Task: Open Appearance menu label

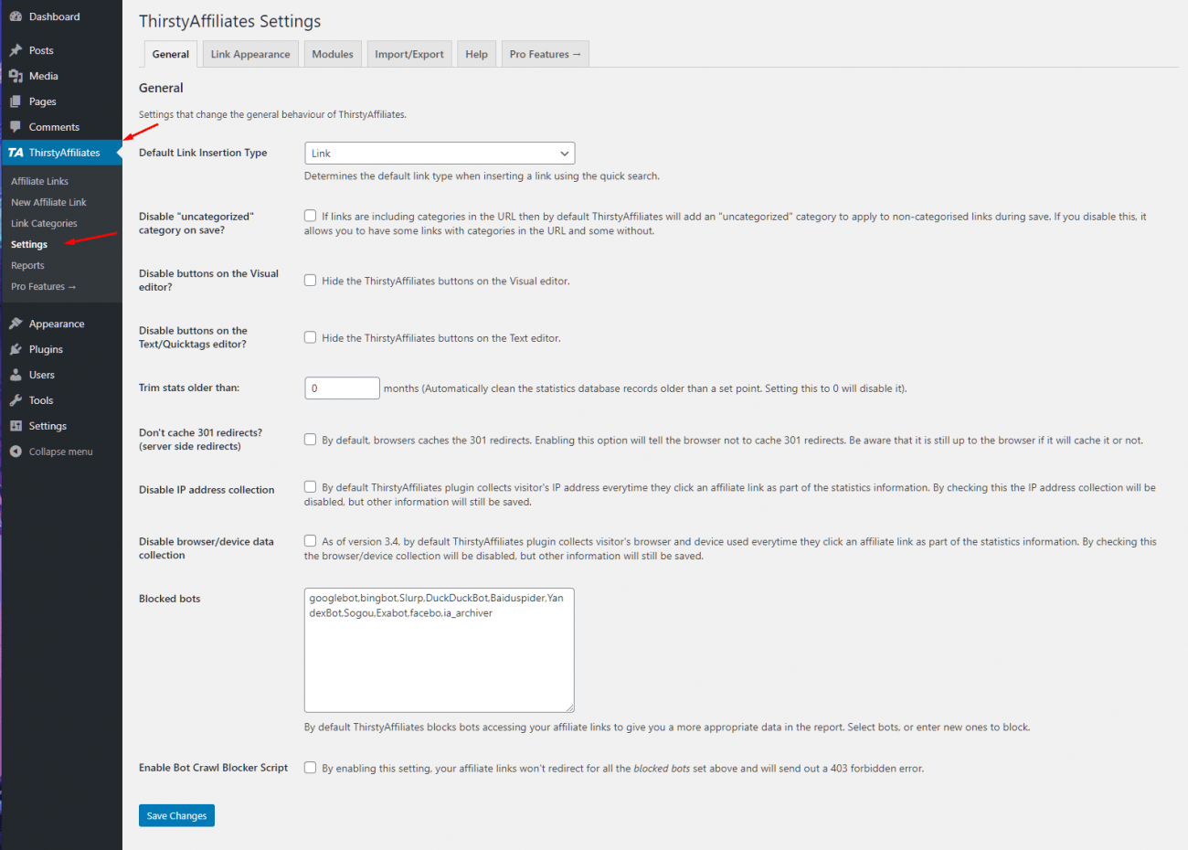Action: click(57, 324)
